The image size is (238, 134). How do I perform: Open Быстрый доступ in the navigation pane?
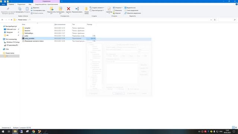11,26
